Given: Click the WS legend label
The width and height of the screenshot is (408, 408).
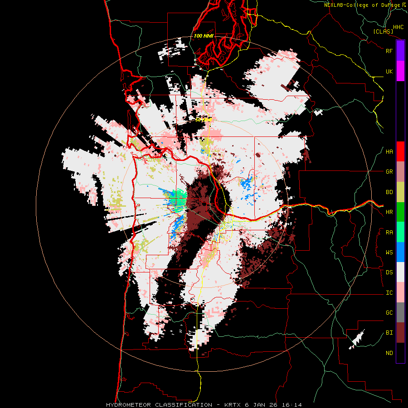Looking at the screenshot, I should (389, 253).
